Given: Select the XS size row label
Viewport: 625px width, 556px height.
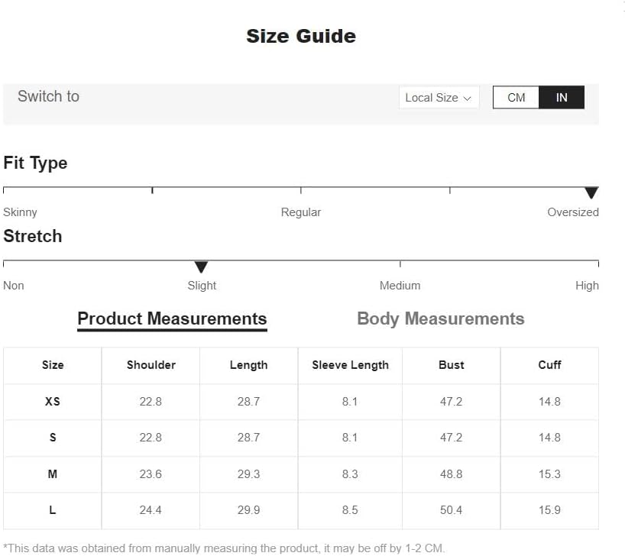Looking at the screenshot, I should point(53,402).
